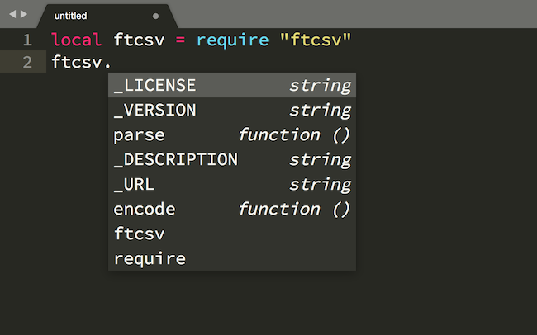Viewport: 537px width, 335px height.
Task: Place cursor on the local keyword
Action: (x=76, y=40)
